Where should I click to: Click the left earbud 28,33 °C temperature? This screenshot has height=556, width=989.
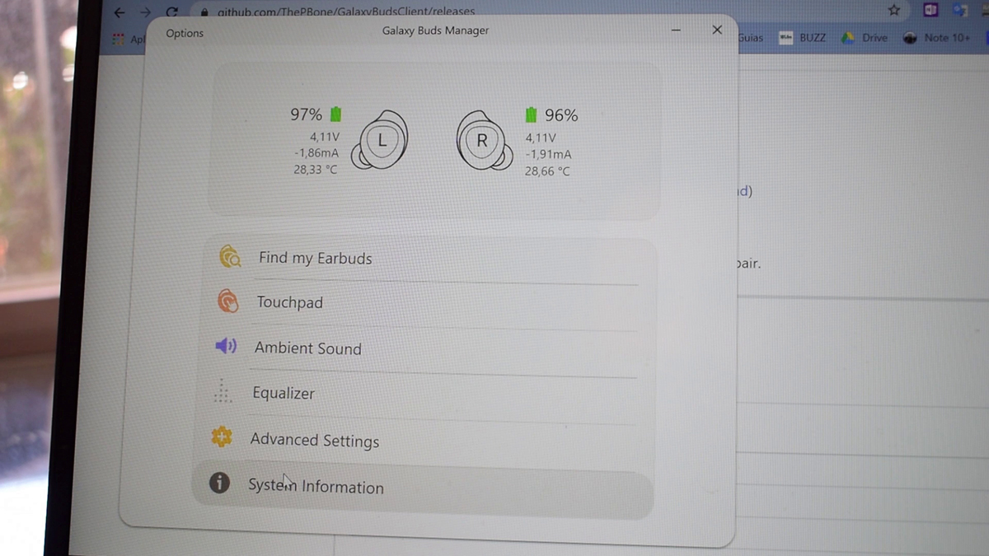(x=316, y=169)
